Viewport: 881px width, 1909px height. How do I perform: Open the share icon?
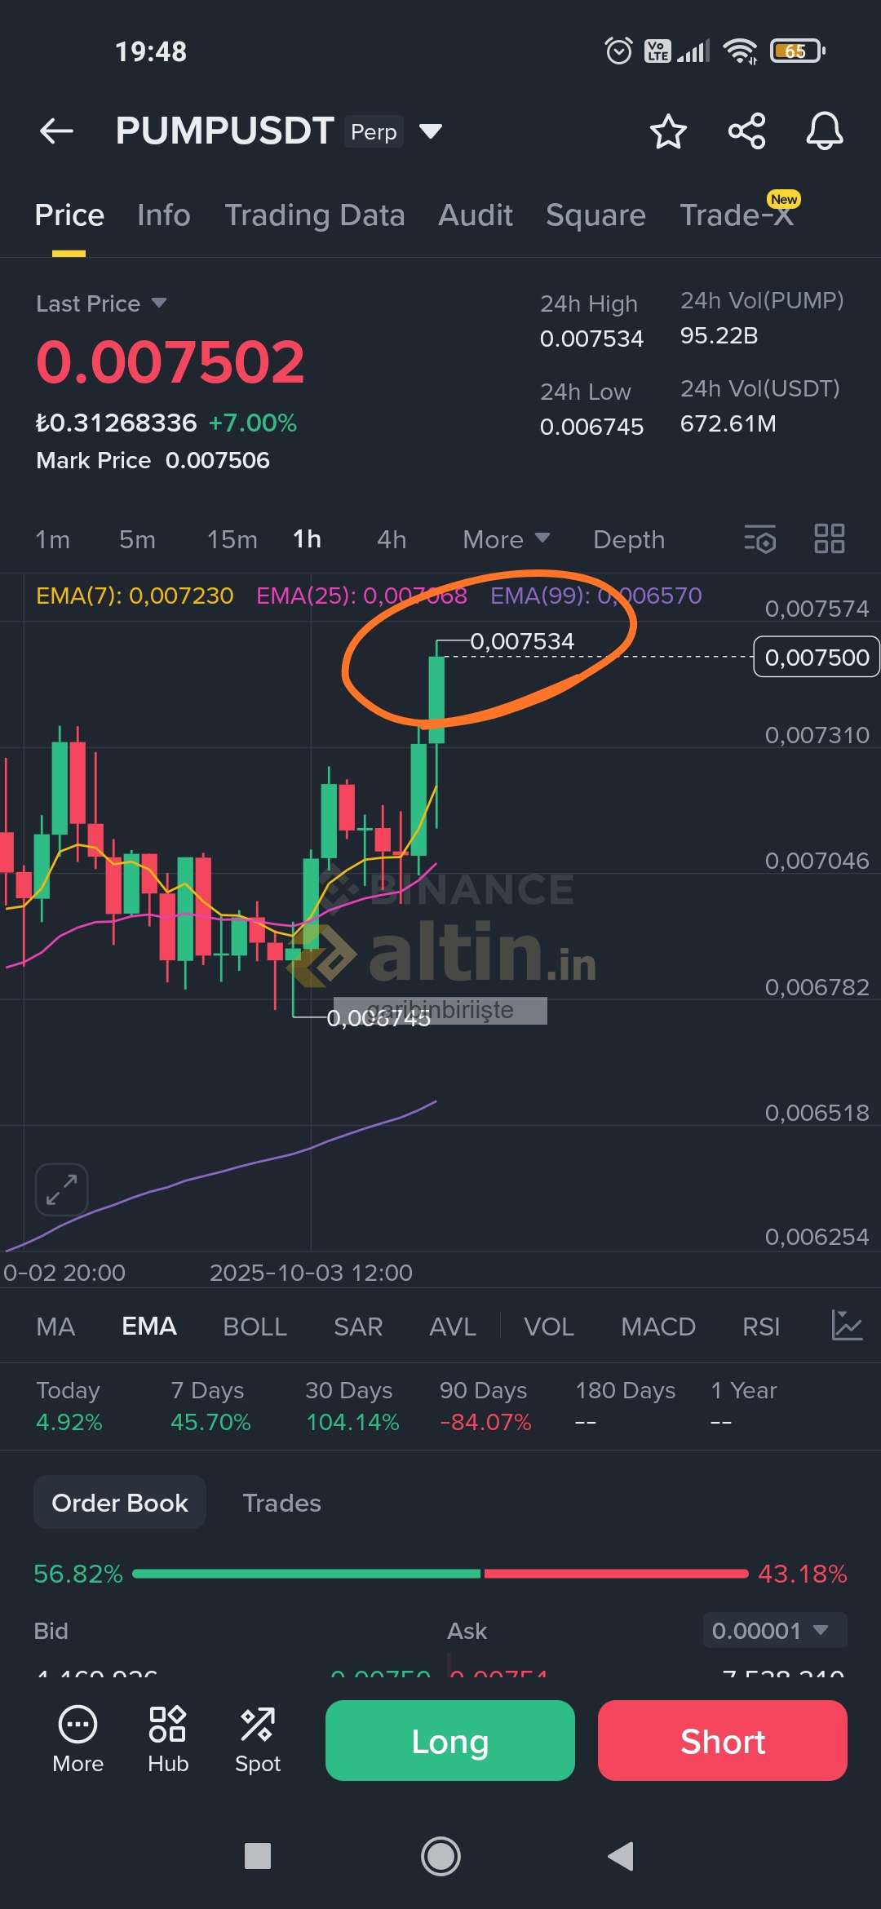point(746,131)
